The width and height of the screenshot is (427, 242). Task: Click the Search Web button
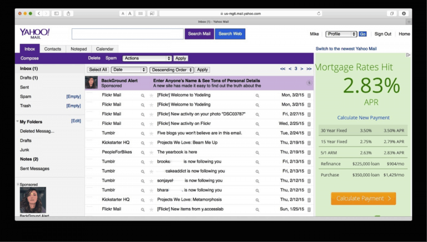230,34
